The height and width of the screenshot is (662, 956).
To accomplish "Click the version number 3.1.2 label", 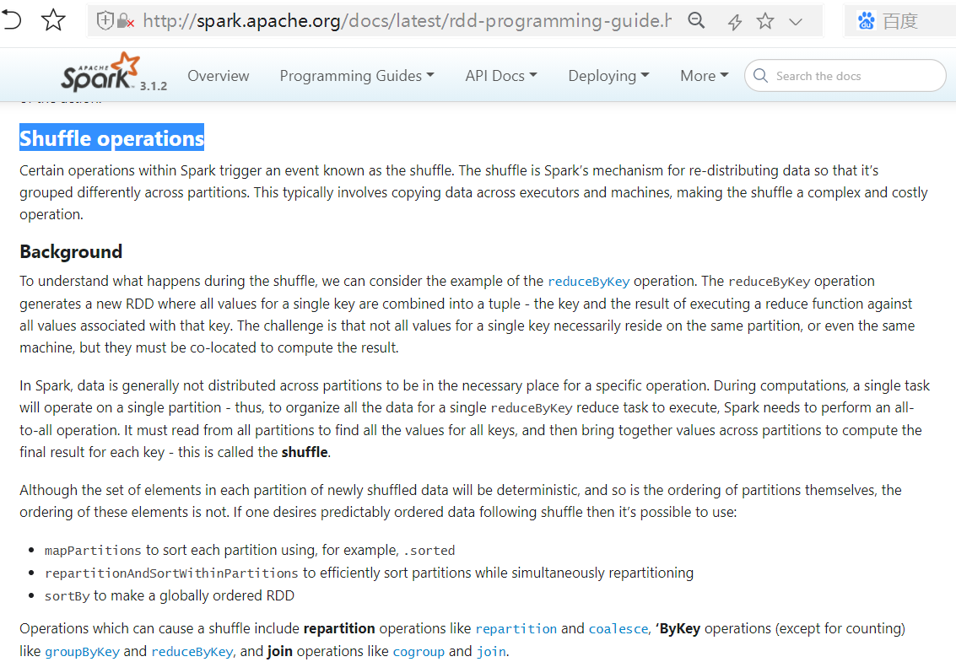I will click(x=153, y=86).
